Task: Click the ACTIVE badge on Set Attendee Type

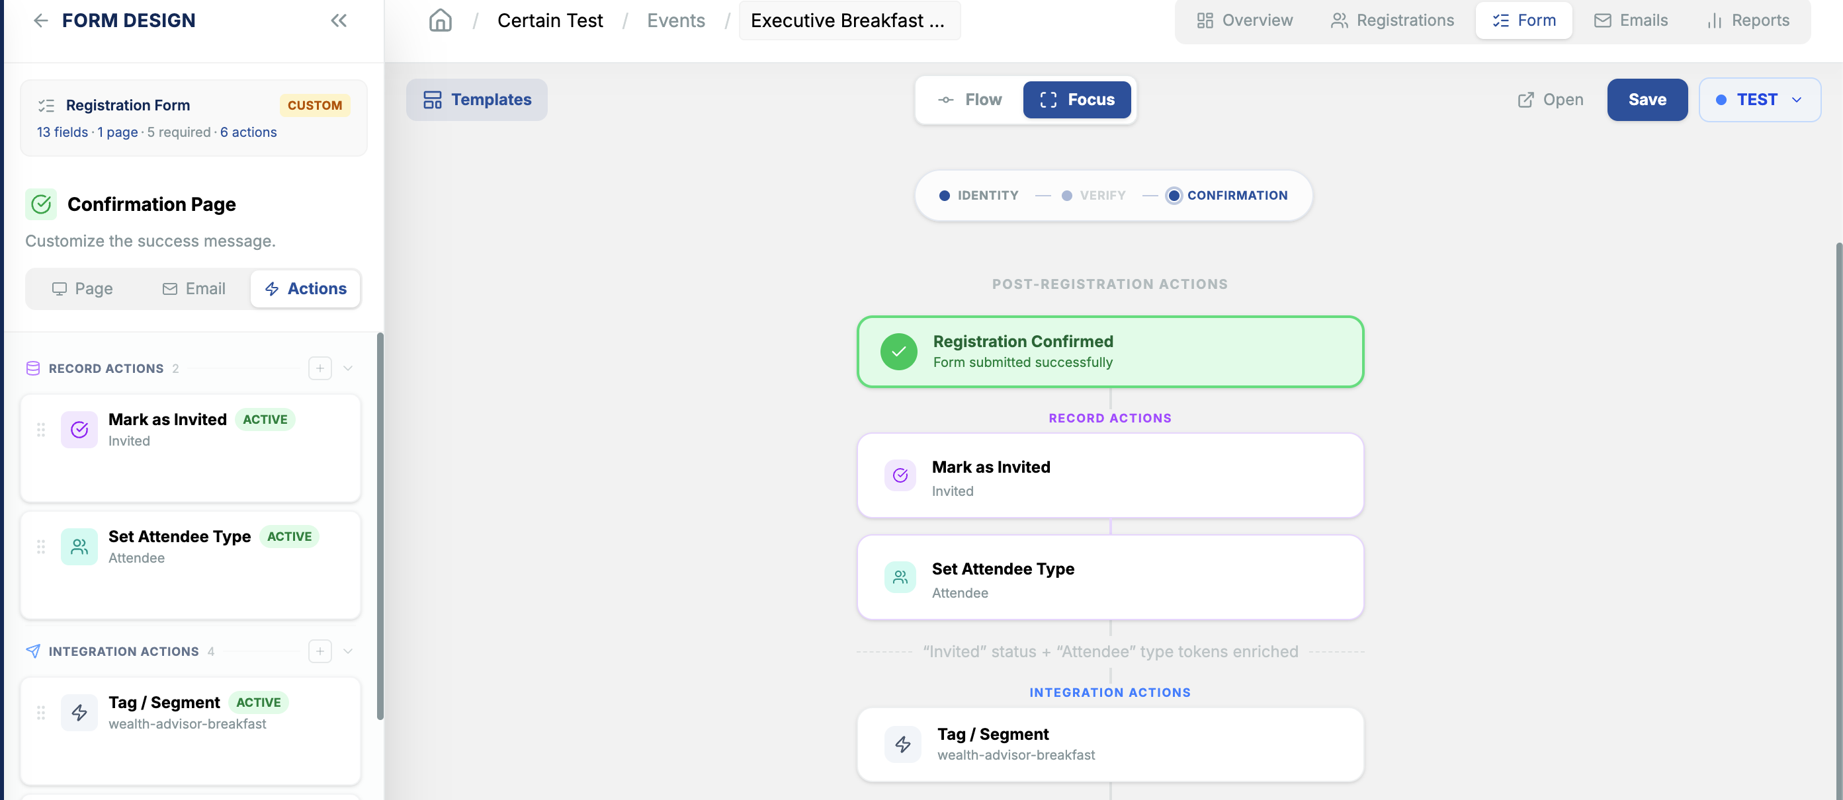Action: click(x=289, y=537)
